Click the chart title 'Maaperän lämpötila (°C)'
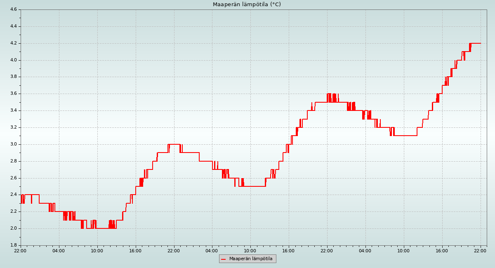The image size is (495, 268). point(247,5)
